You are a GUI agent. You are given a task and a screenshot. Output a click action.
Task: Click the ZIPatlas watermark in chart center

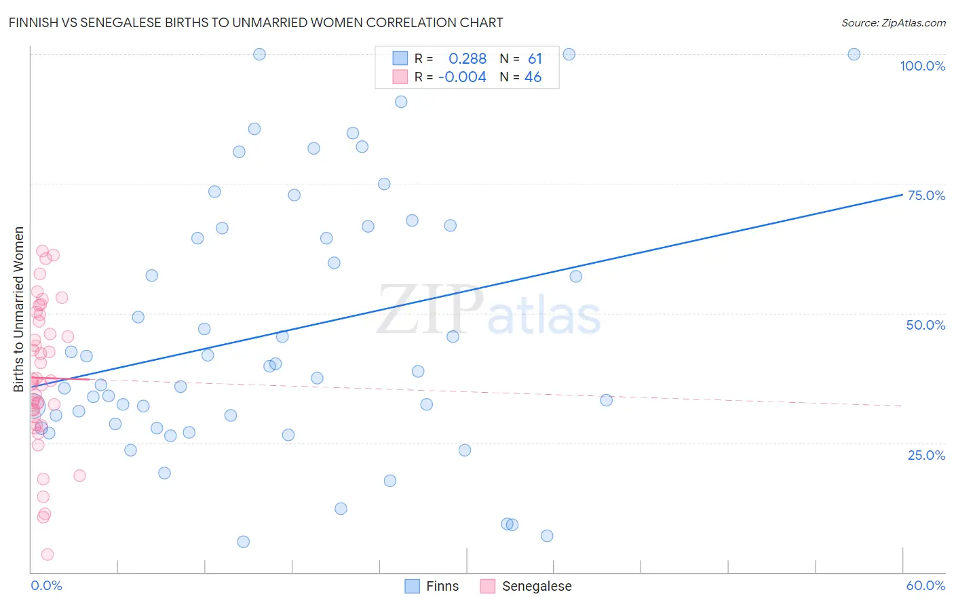(489, 311)
